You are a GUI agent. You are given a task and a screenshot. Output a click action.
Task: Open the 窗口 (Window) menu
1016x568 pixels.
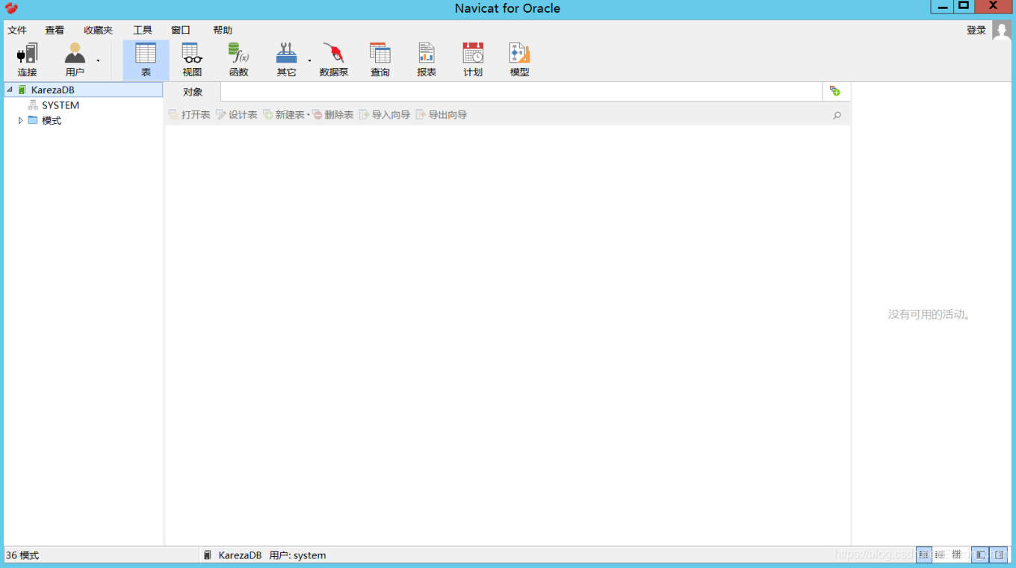pos(181,31)
